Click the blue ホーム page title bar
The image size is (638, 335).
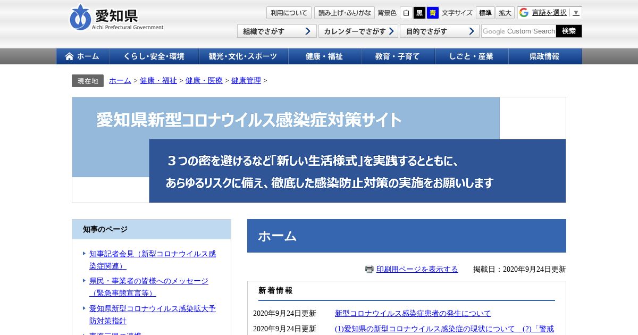tap(407, 236)
